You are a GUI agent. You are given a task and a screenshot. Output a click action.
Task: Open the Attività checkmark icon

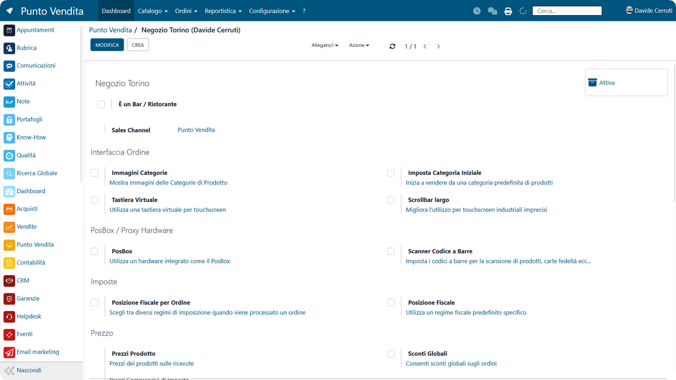tap(9, 83)
